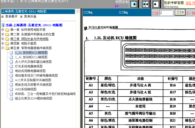The width and height of the screenshot is (195, 128).
Task: Click the go-to-page button beside input
Action: point(180,12)
